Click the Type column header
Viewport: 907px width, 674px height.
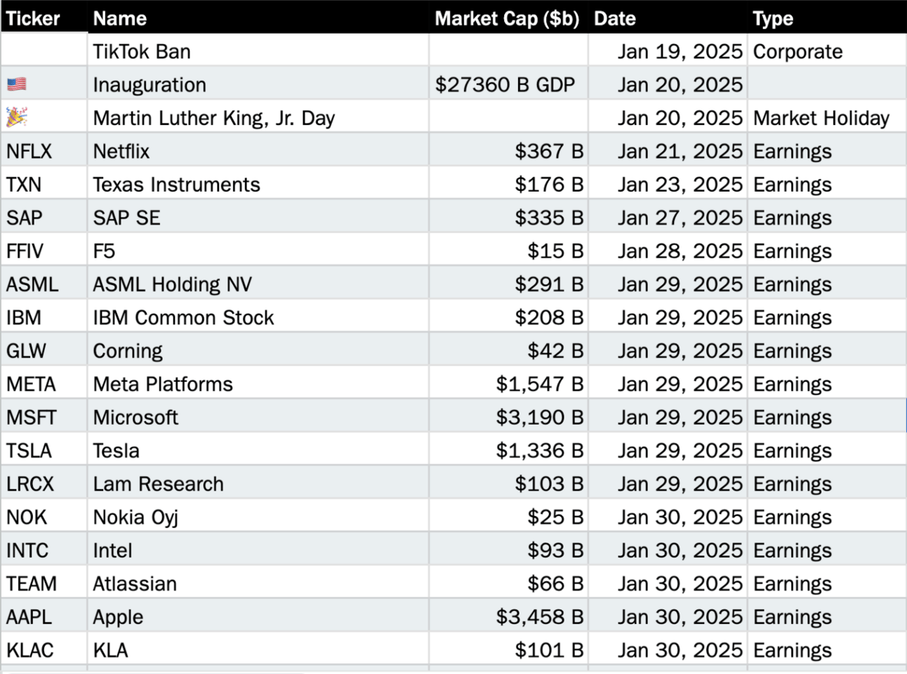pos(827,18)
